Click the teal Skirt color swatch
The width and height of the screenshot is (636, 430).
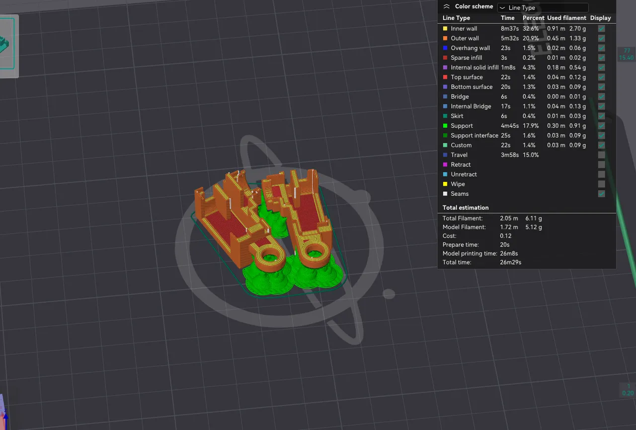[x=445, y=116]
